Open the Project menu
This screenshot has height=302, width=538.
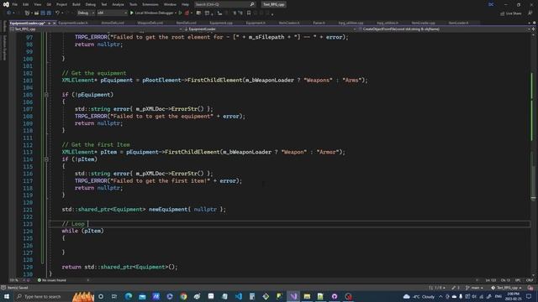tap(61, 4)
